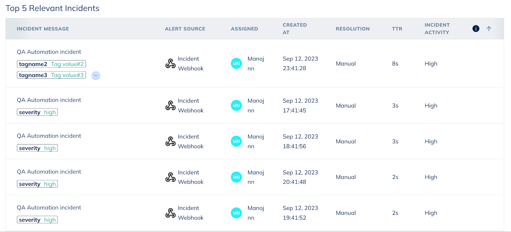Click webhook icon for 23:41:28 incident
The width and height of the screenshot is (511, 232).
pos(170,64)
